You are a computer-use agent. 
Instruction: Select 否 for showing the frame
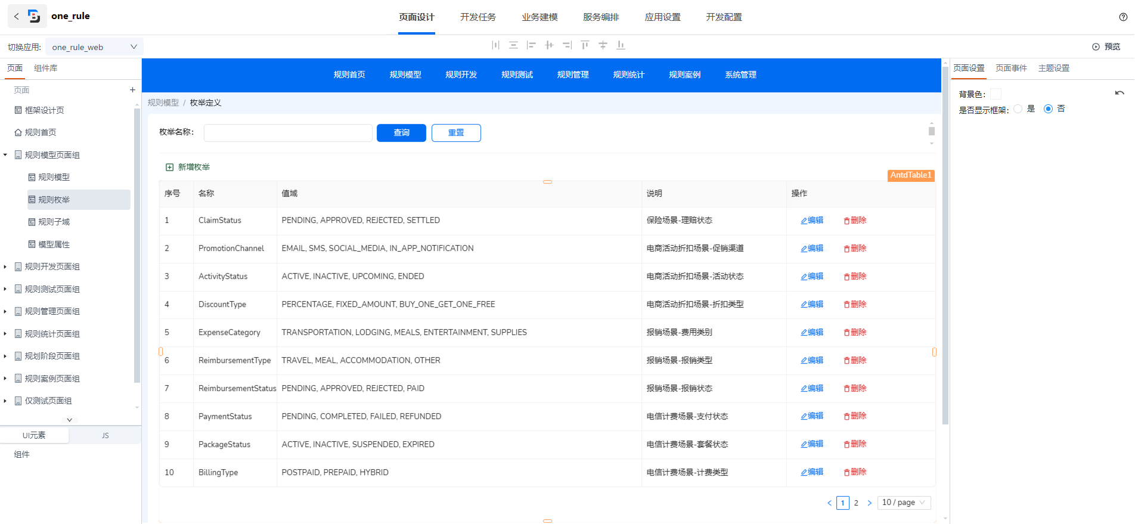[x=1048, y=108]
